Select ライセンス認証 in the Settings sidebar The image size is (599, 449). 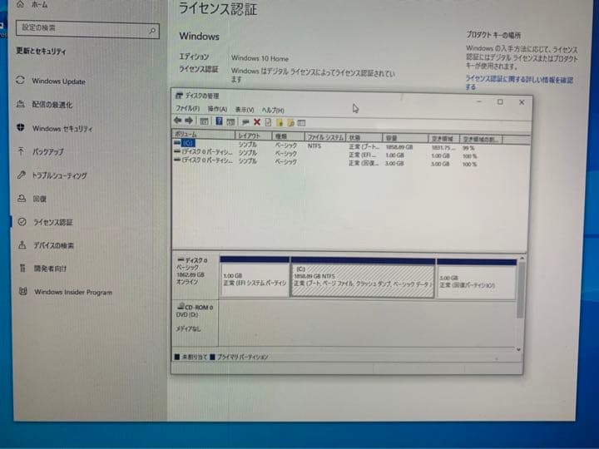click(x=45, y=222)
